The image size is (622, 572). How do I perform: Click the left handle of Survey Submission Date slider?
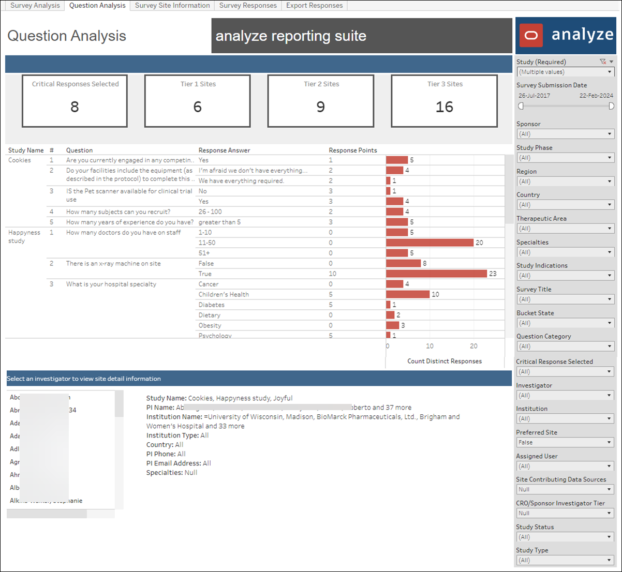click(x=521, y=106)
